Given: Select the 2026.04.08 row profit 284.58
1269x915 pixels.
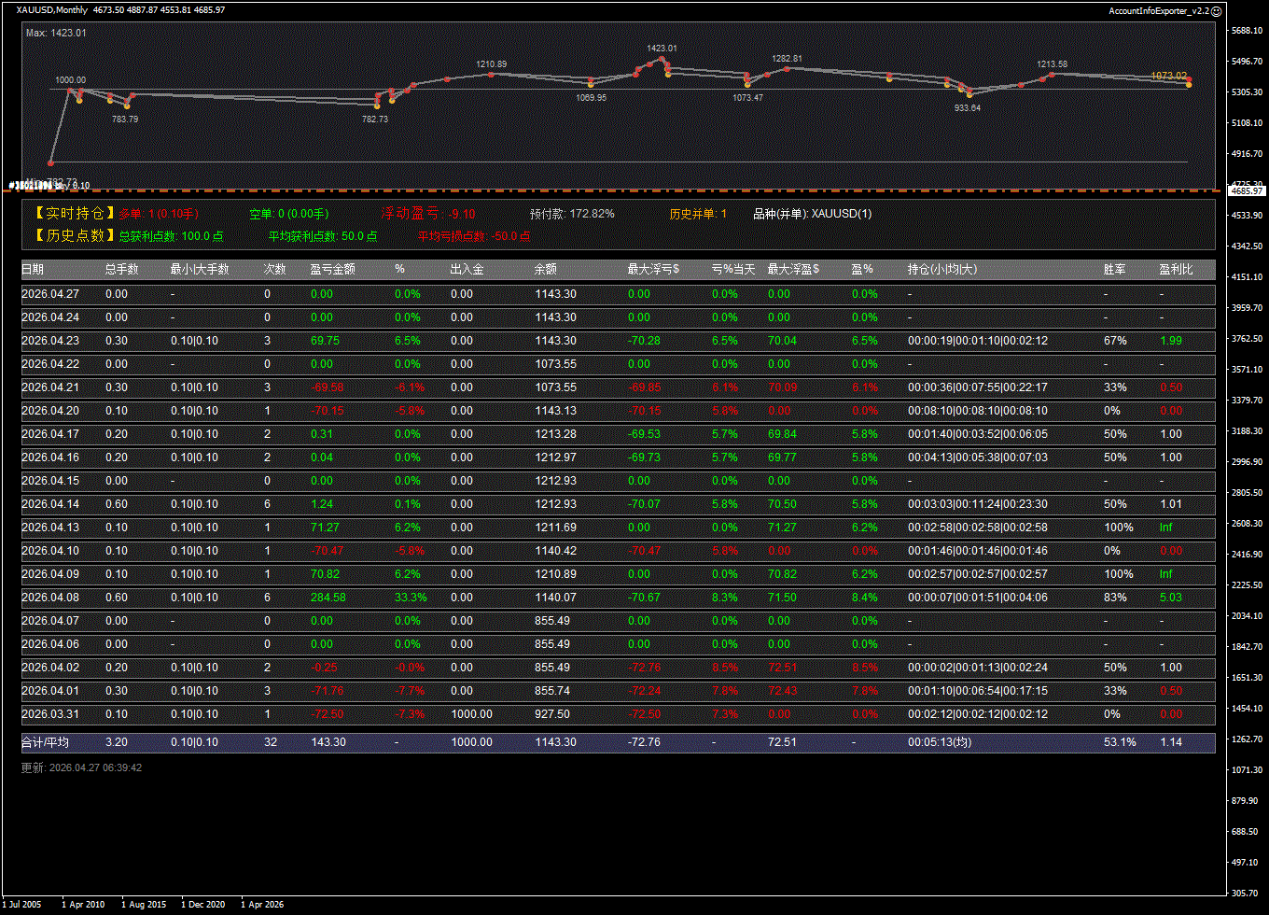Looking at the screenshot, I should pyautogui.click(x=328, y=598).
